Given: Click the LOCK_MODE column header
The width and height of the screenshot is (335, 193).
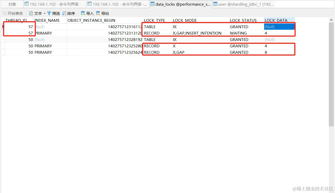Looking at the screenshot, I should point(201,20).
